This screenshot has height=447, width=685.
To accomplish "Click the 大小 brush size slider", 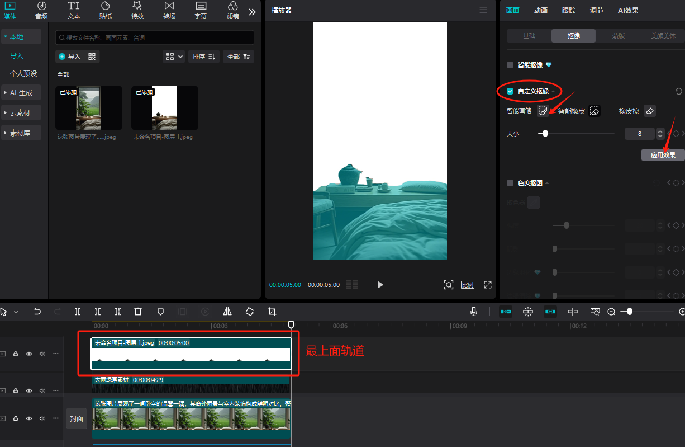I will click(575, 134).
